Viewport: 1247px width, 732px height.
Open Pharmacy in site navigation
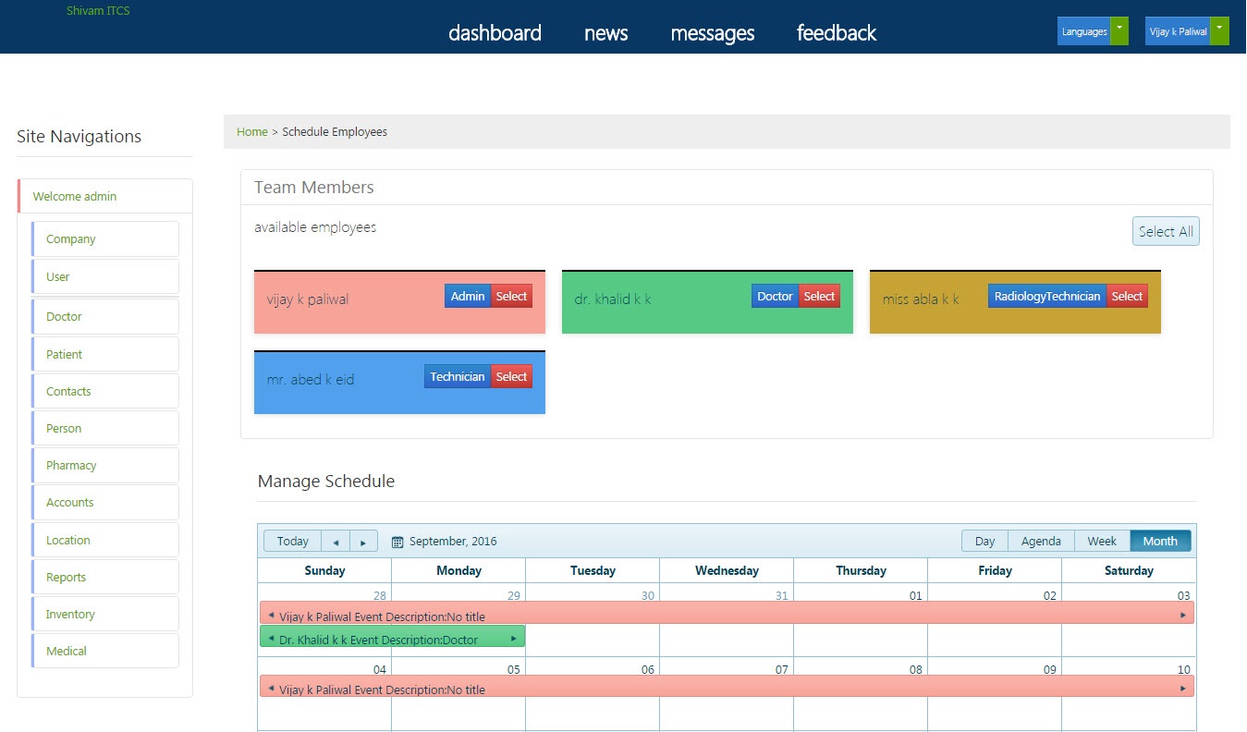click(x=105, y=465)
